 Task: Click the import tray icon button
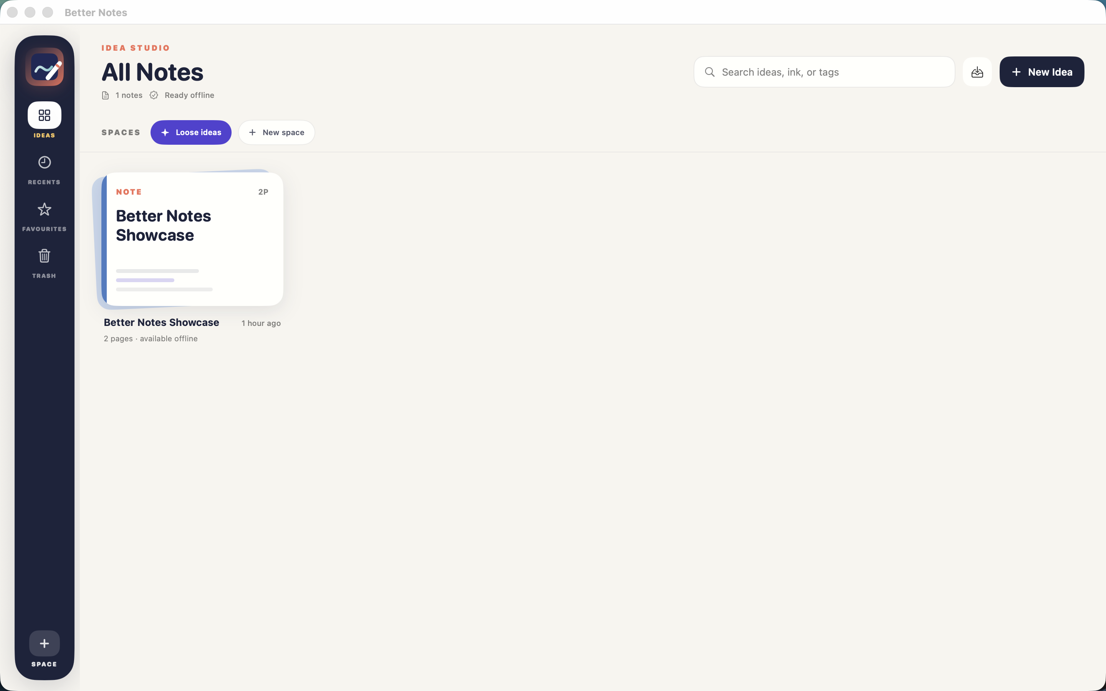pyautogui.click(x=977, y=72)
